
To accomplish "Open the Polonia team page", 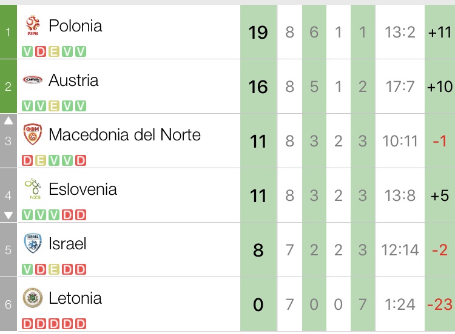I will 75,25.
